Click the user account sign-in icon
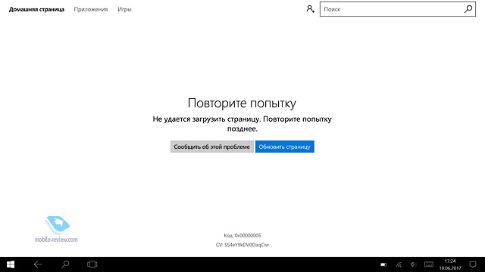Viewport: 485px width, 272px height. tap(310, 9)
